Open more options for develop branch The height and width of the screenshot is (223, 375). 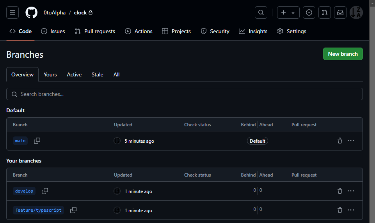click(x=350, y=191)
